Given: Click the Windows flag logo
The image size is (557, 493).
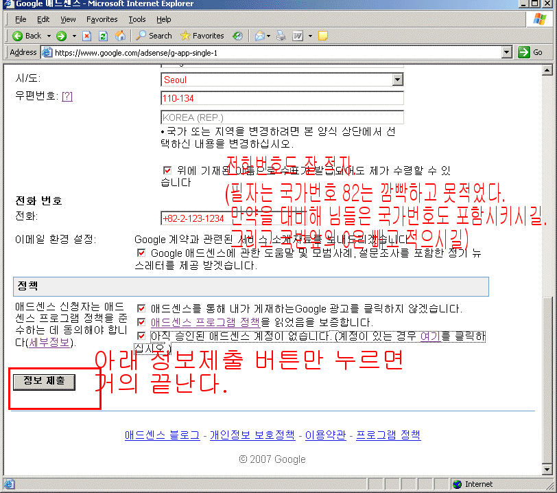Looking at the screenshot, I should coord(540,19).
